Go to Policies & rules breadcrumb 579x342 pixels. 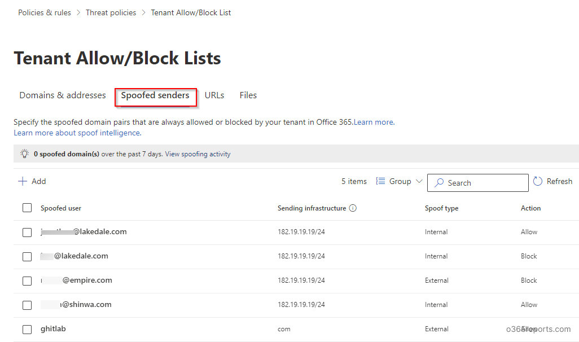point(45,12)
